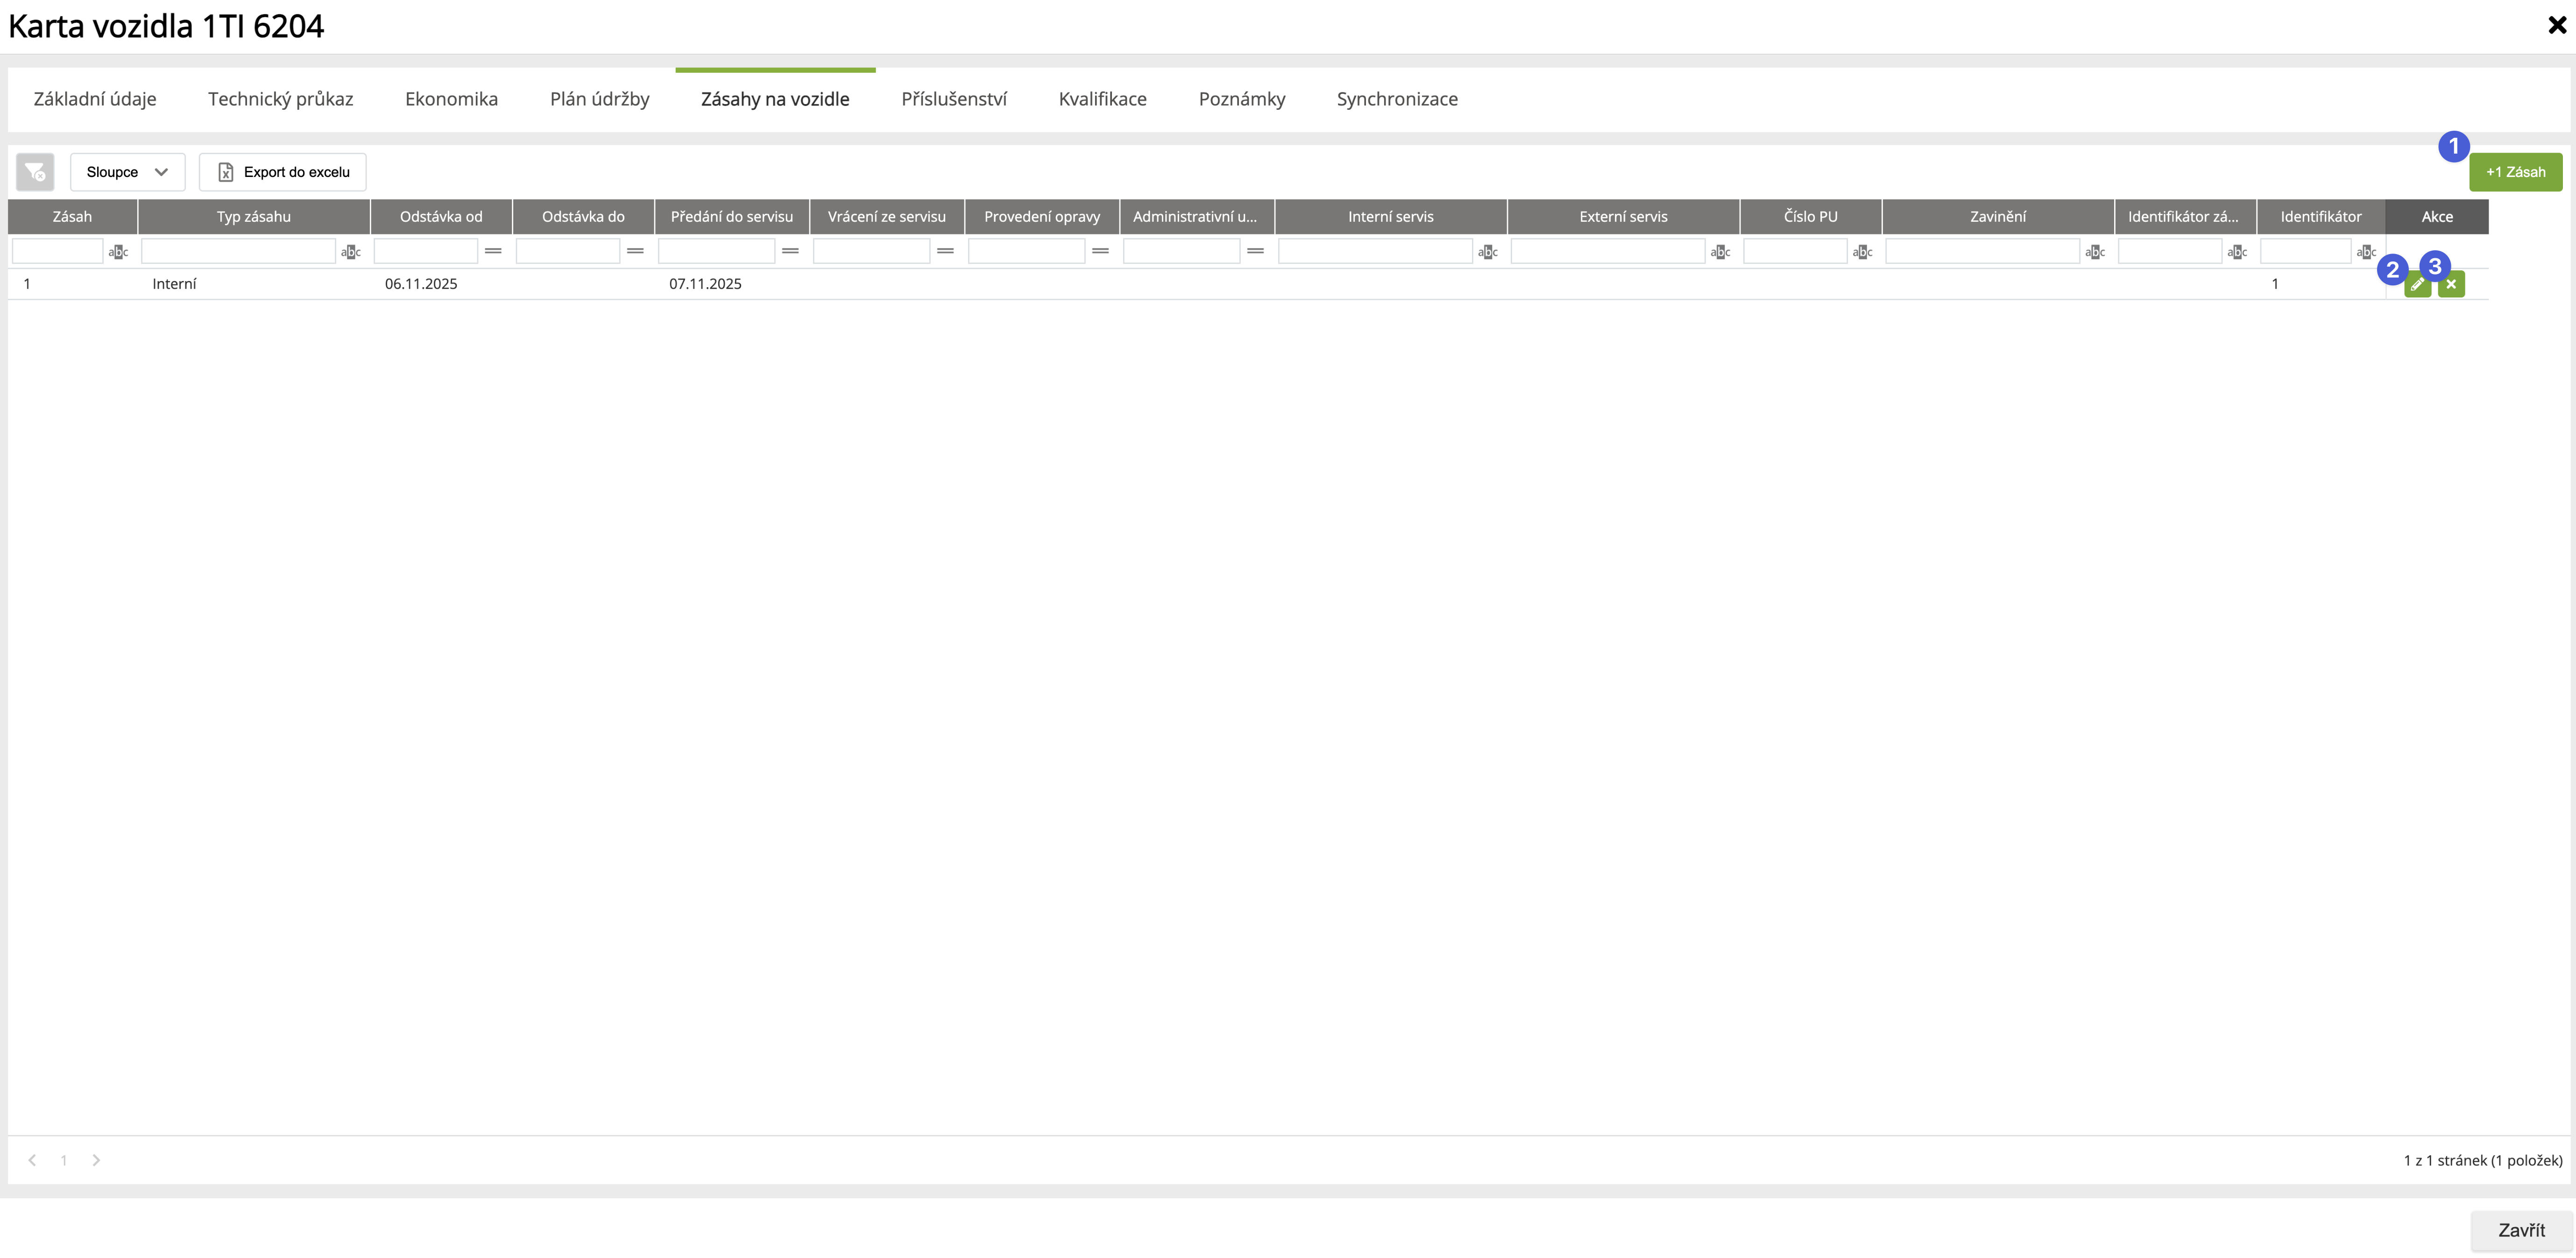2576x1258 pixels.
Task: Click Export do excelu button
Action: point(283,172)
